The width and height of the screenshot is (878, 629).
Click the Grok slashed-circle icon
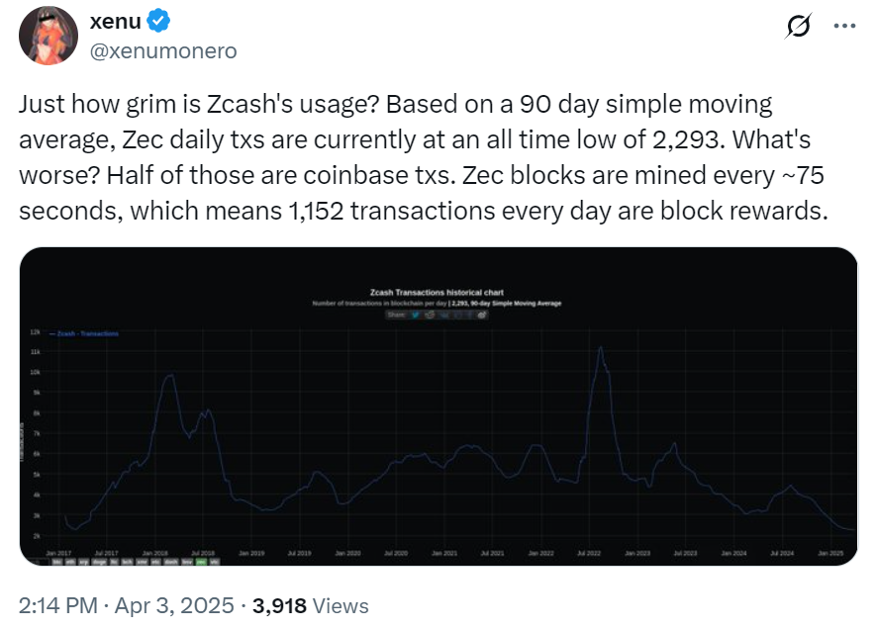799,26
